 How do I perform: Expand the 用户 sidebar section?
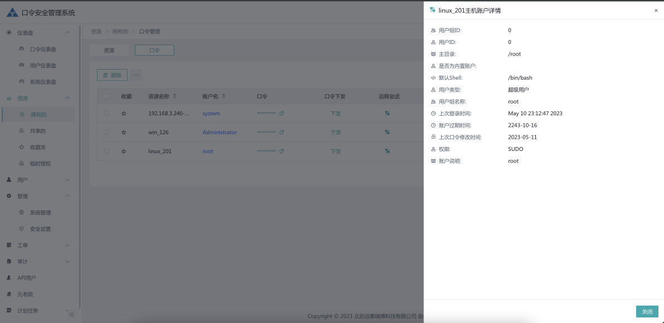click(x=67, y=180)
